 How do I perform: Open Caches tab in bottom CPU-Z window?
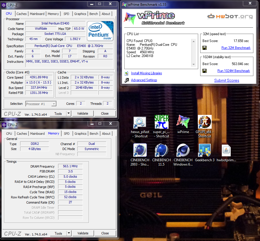click(x=22, y=134)
